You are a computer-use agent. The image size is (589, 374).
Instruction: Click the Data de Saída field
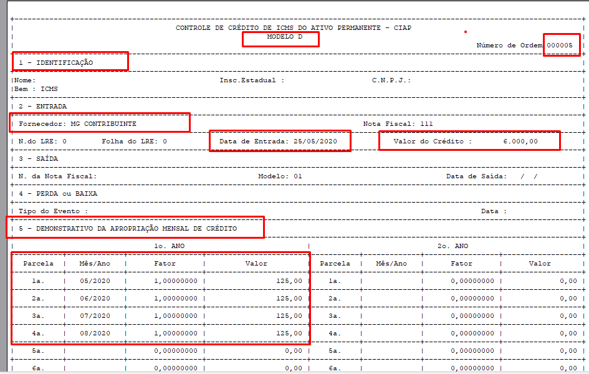coord(491,176)
